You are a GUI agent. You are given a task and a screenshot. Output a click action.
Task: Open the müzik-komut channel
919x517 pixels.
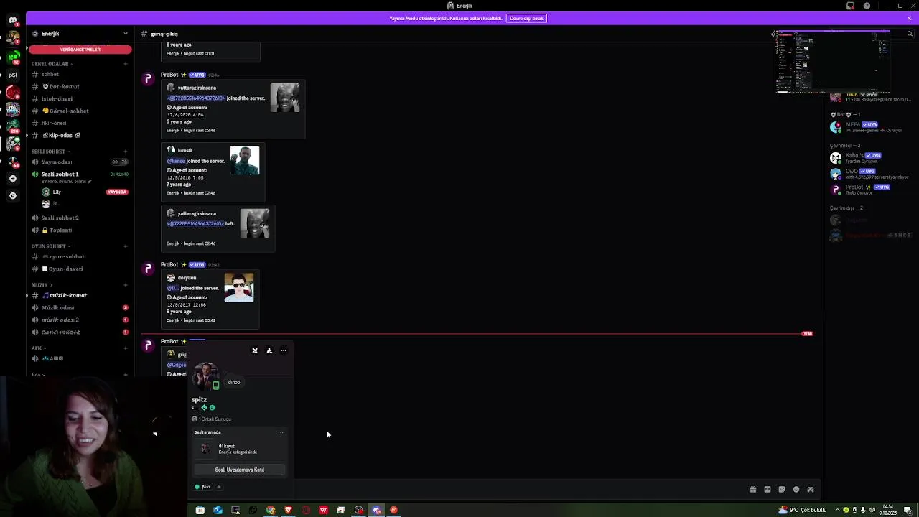[x=80, y=295]
